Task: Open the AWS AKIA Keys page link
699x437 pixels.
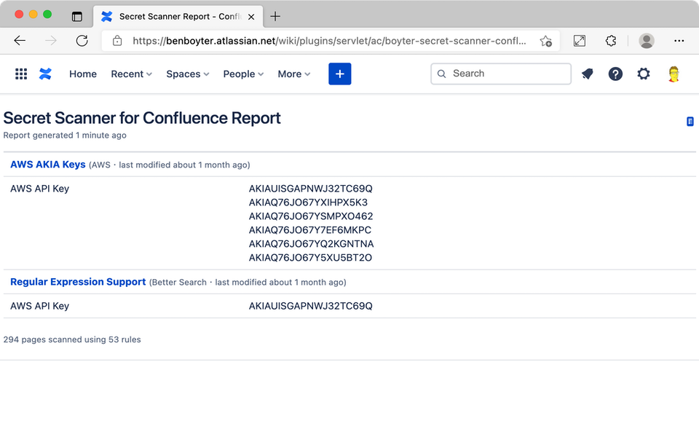Action: 48,165
